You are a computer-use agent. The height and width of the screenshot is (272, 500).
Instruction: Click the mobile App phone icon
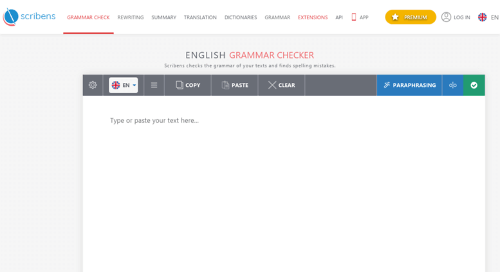(354, 17)
